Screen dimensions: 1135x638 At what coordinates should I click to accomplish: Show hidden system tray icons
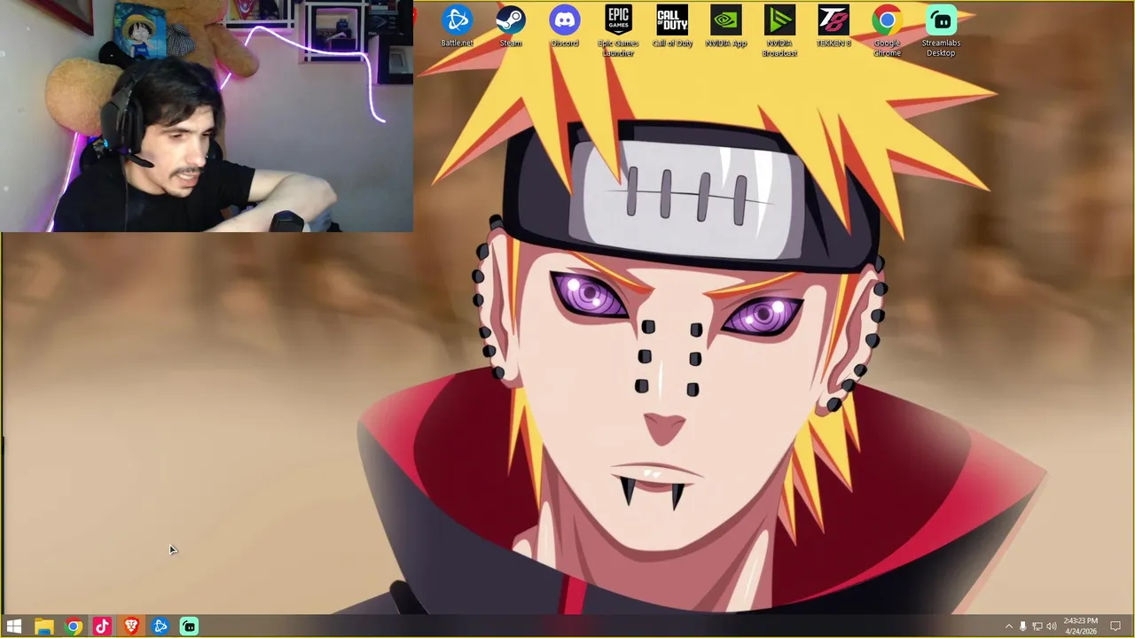1008,626
